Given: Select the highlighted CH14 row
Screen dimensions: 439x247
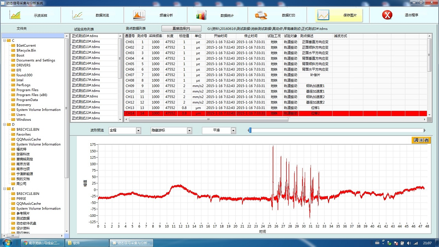Looking at the screenshot, I should coord(275,113).
